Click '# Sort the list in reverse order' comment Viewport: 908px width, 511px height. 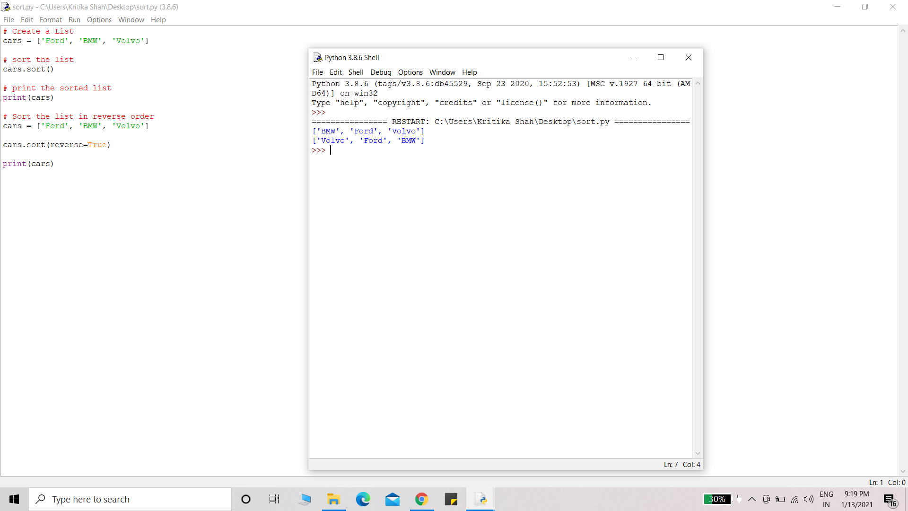tap(79, 116)
